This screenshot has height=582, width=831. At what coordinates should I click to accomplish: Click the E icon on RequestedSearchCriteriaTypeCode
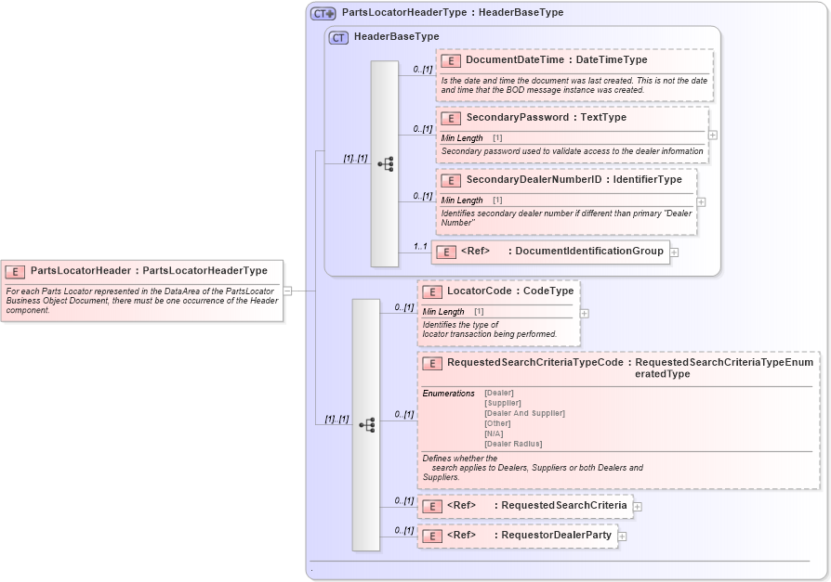(x=430, y=362)
